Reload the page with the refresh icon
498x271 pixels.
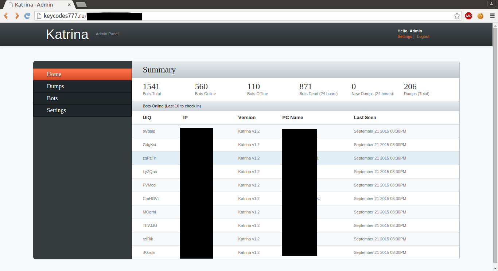[x=27, y=16]
